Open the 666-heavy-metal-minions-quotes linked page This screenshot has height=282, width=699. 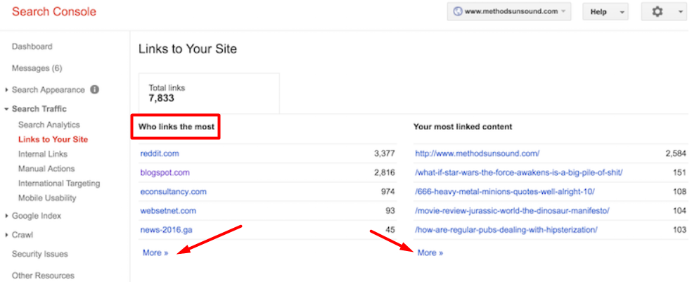(505, 191)
